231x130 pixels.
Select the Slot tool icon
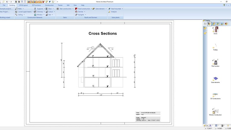click(x=46, y=15)
